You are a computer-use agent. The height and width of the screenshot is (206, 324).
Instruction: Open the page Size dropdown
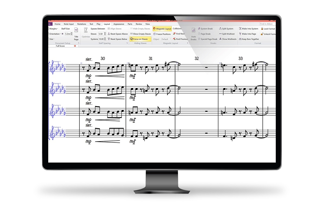pyautogui.click(x=51, y=39)
